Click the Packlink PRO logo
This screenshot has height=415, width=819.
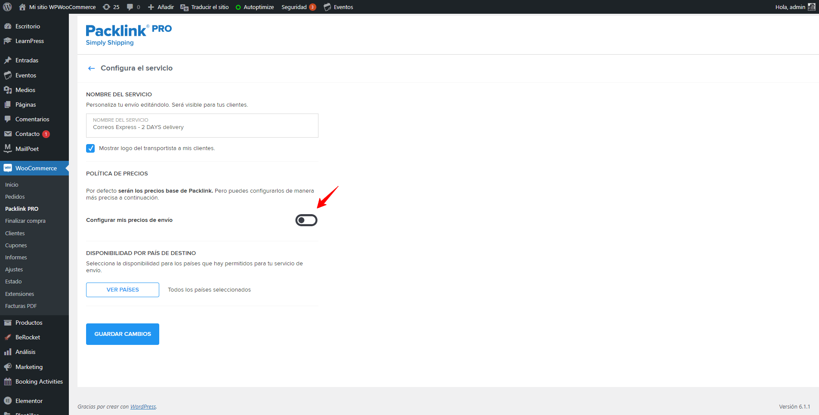point(129,35)
